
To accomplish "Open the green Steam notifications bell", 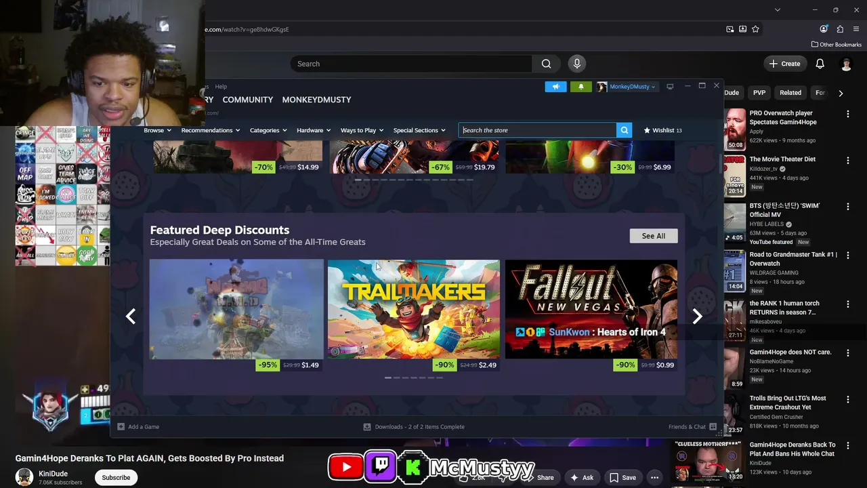I will click(x=580, y=87).
